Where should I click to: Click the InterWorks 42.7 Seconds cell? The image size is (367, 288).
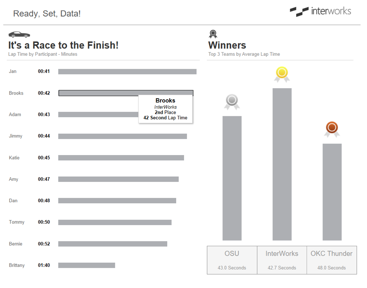click(x=282, y=260)
